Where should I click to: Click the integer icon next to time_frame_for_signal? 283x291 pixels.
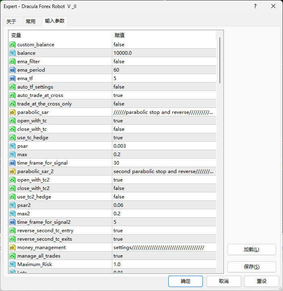tap(12, 163)
